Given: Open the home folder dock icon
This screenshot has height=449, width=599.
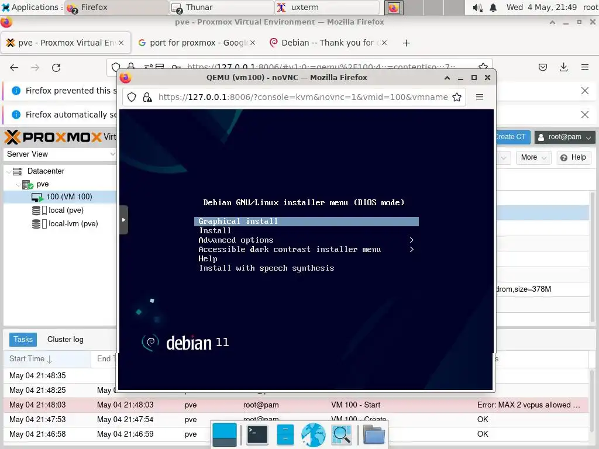Looking at the screenshot, I should click(374, 434).
